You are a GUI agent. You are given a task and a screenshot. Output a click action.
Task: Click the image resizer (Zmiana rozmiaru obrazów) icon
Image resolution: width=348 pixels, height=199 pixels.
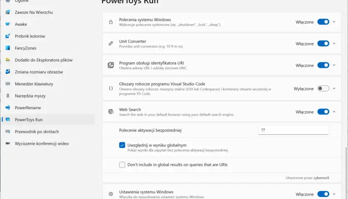[x=8, y=72]
